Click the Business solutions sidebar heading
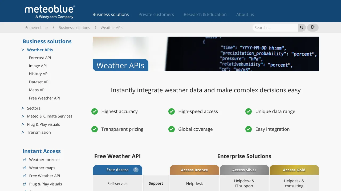Image resolution: width=341 pixels, height=191 pixels. pyautogui.click(x=47, y=41)
